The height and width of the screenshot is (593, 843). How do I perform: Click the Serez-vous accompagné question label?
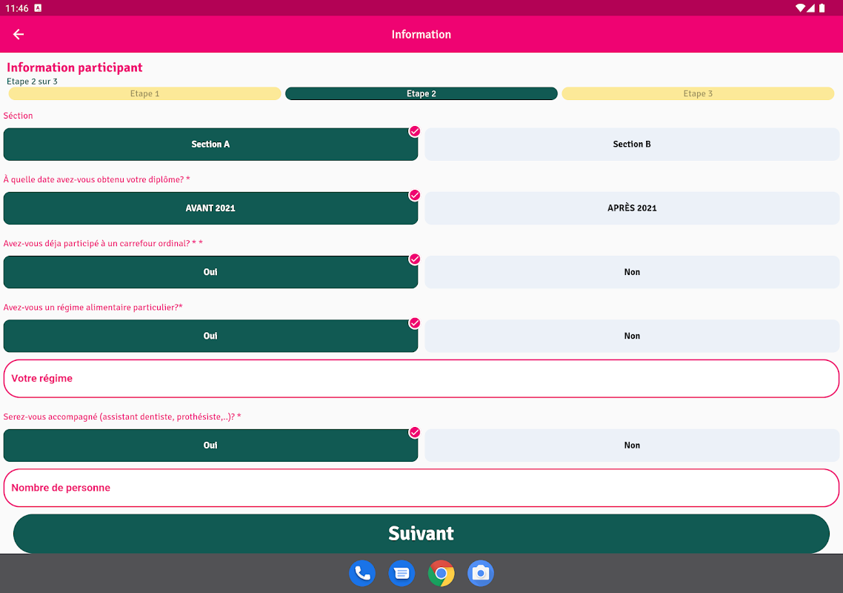pos(122,417)
